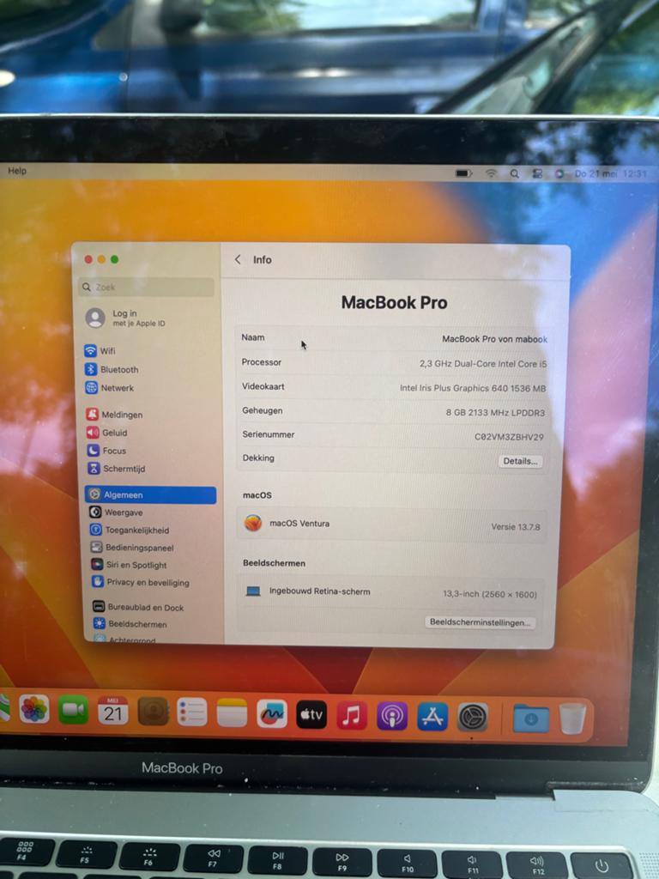Click the Siri icon in menu bar

tap(559, 173)
